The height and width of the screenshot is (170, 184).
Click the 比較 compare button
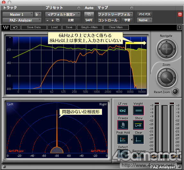(71, 20)
